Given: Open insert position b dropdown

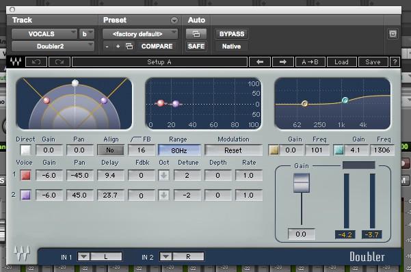Looking at the screenshot, I should point(87,34).
